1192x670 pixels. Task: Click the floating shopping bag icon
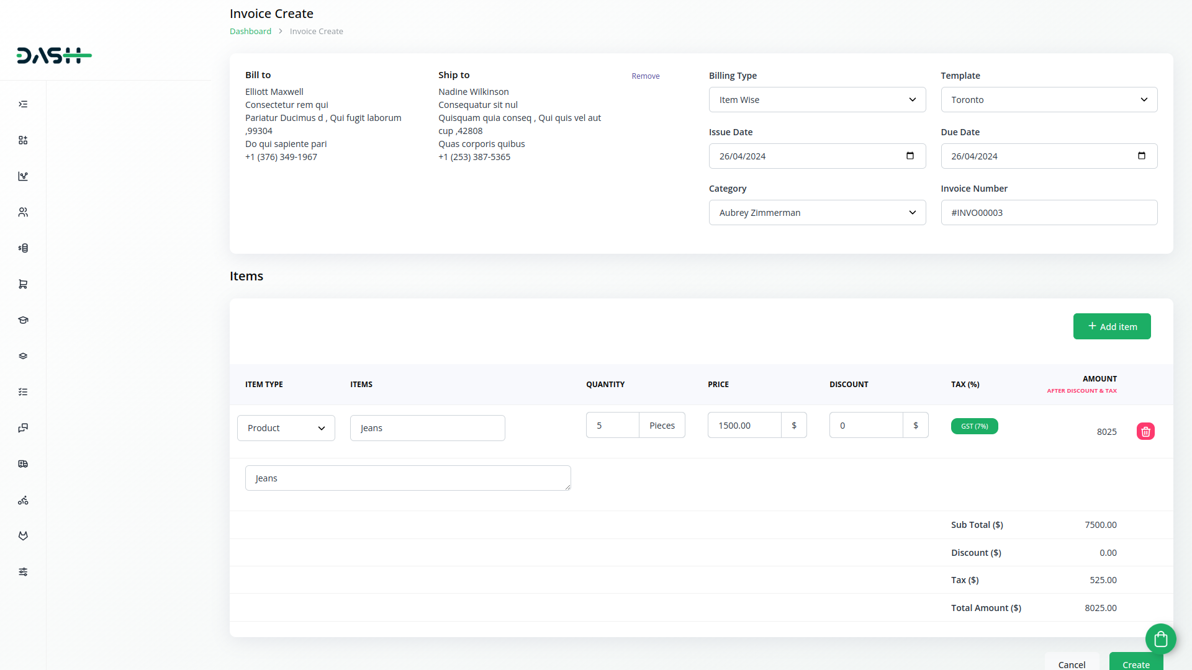click(1160, 638)
